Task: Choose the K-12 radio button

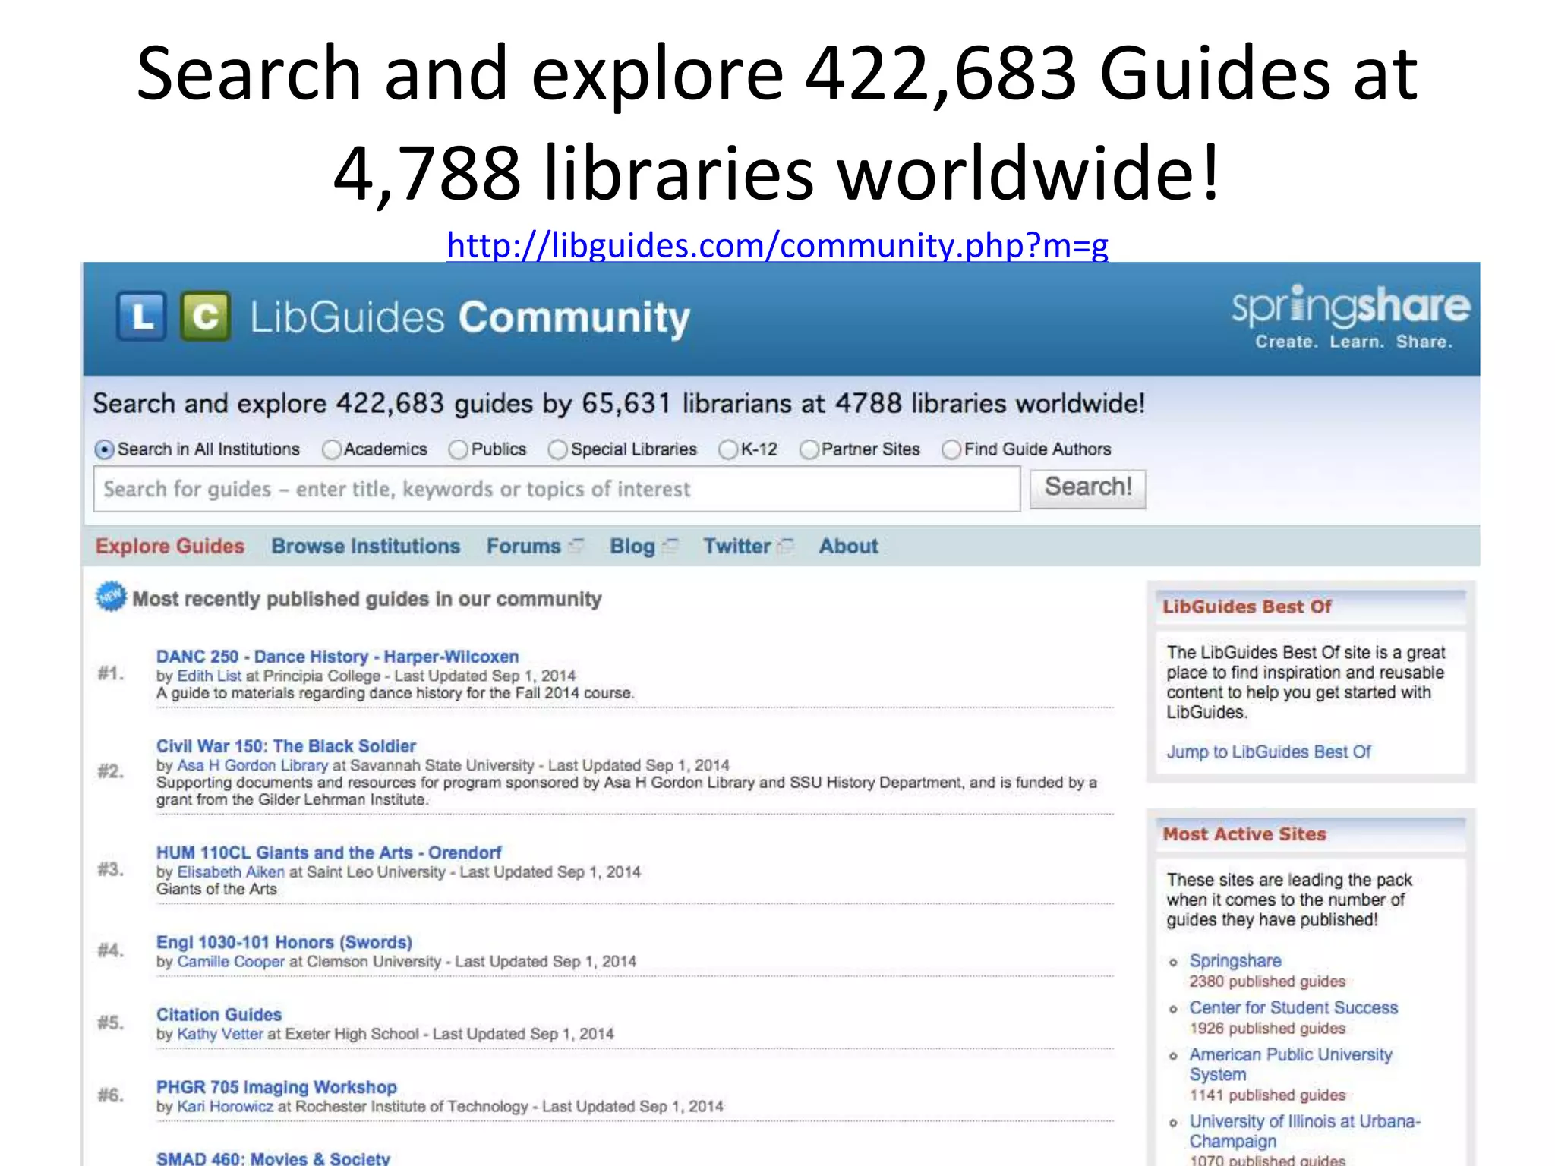Action: 727,449
